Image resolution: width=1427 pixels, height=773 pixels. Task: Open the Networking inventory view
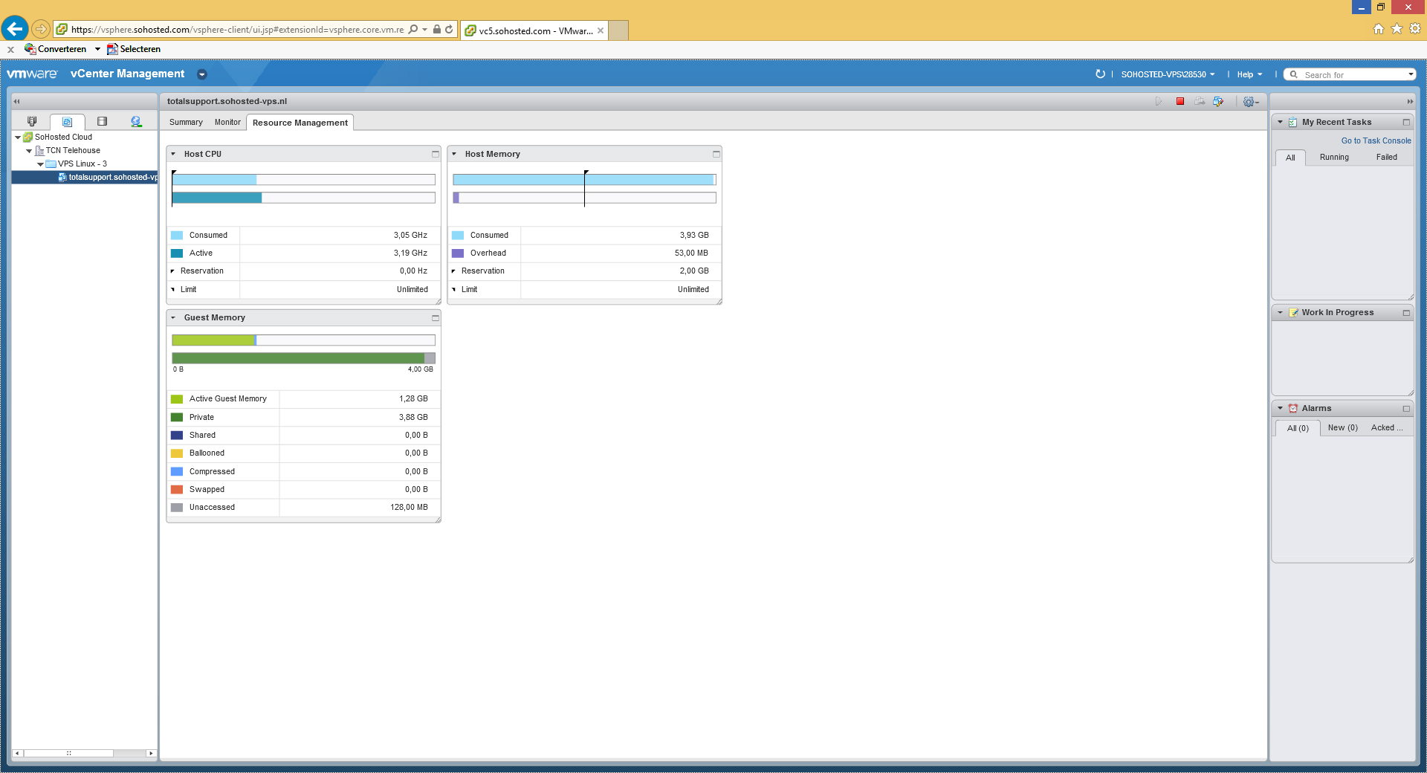coord(136,121)
